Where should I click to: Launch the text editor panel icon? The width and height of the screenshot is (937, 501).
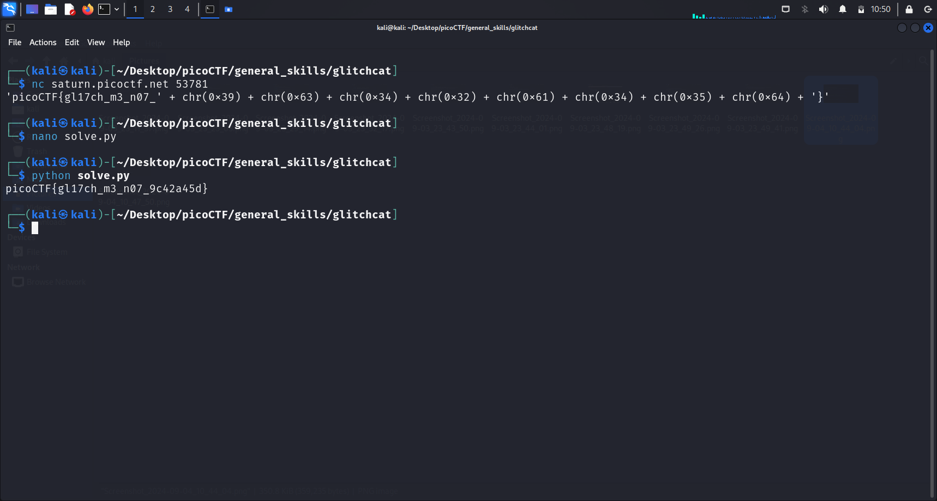(x=69, y=9)
